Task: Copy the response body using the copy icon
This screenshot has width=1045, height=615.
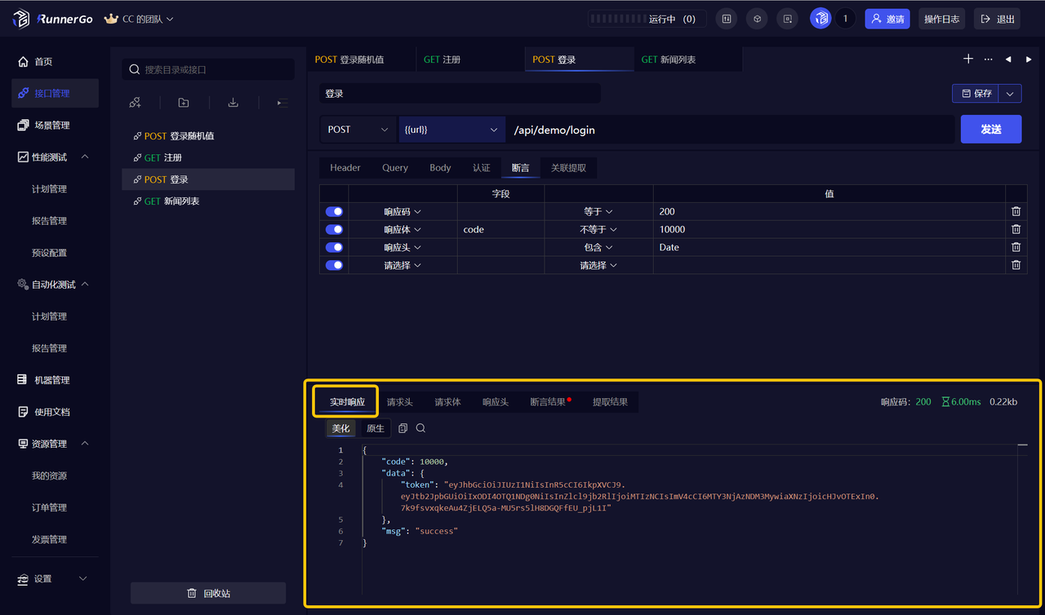Action: [x=402, y=427]
